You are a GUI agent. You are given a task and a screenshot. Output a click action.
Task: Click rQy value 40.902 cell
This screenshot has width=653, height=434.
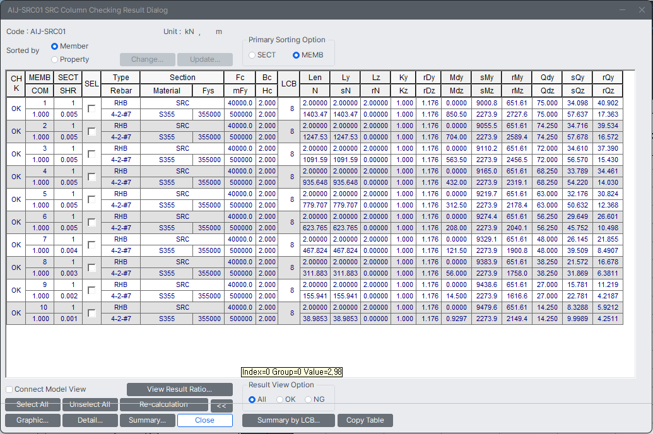[608, 103]
